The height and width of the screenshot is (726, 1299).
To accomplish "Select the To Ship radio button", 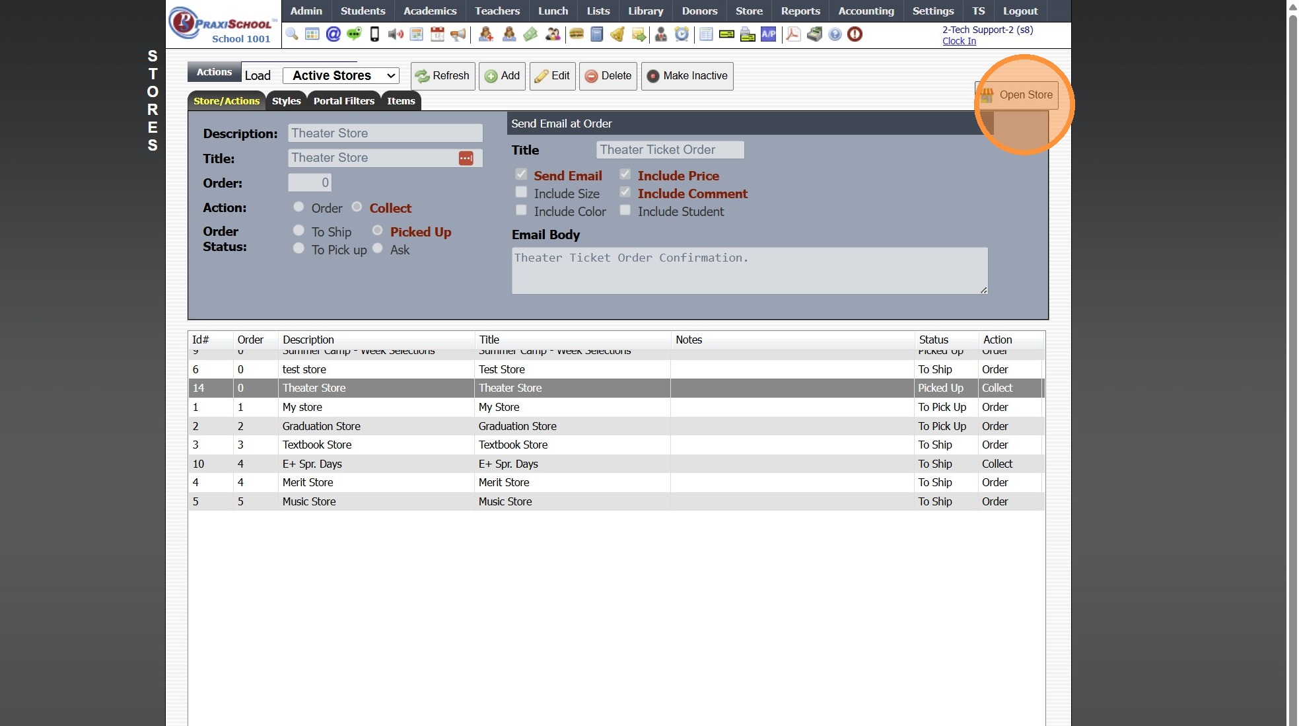I will point(298,231).
